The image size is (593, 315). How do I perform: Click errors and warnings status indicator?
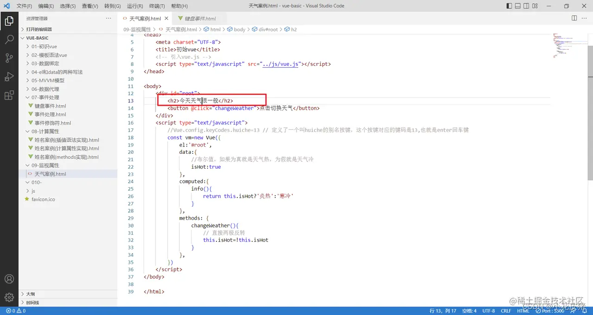tap(16, 311)
